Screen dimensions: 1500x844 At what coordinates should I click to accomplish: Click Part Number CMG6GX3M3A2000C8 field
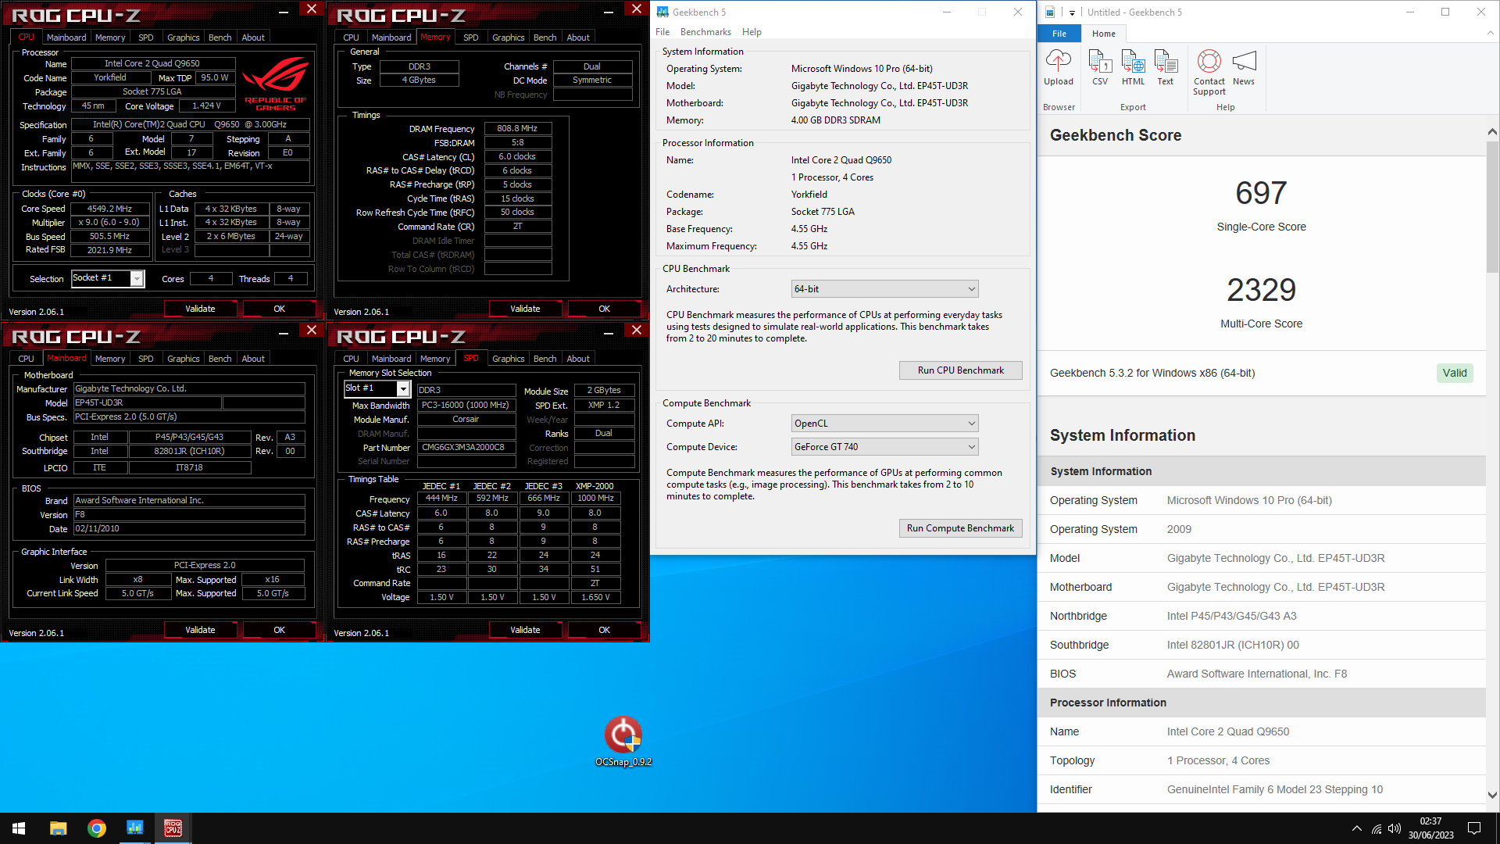point(466,448)
